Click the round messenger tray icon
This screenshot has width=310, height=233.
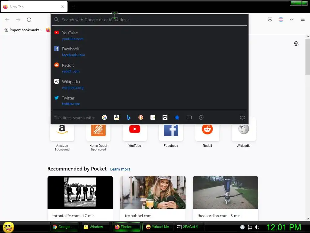click(242, 227)
